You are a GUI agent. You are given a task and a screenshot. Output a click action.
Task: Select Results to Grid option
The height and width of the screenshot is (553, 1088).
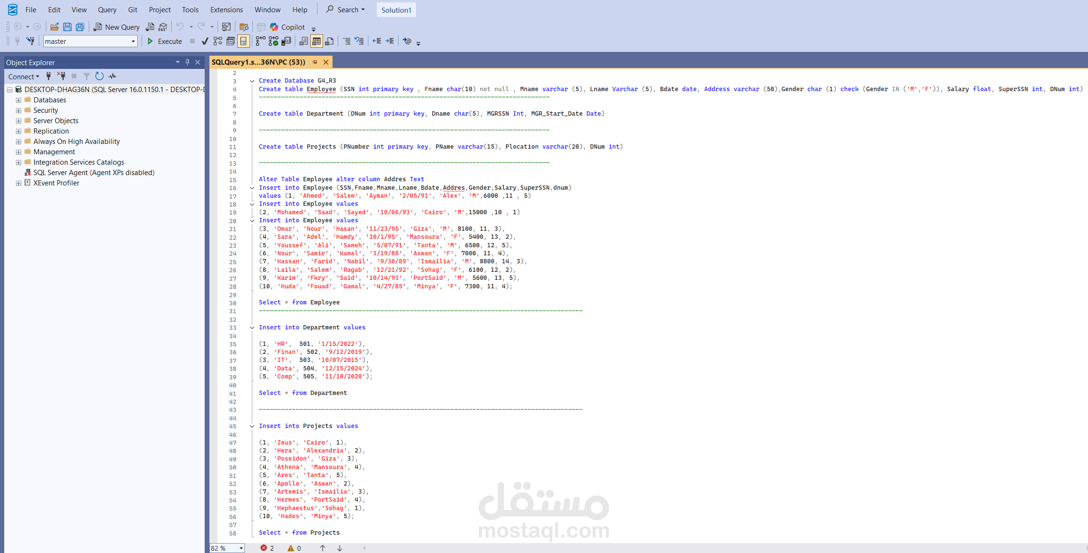316,41
